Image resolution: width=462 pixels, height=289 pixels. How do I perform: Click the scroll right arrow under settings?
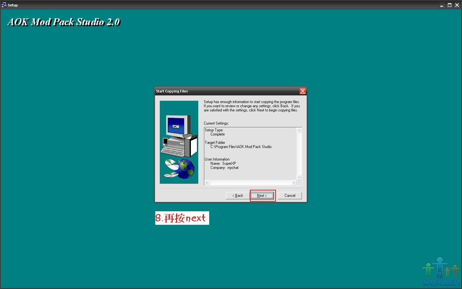[293, 183]
